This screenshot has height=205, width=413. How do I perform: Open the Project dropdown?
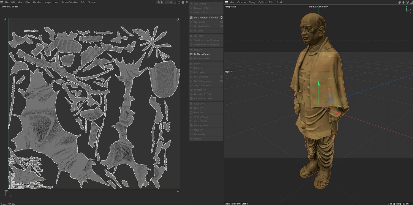[165, 2]
